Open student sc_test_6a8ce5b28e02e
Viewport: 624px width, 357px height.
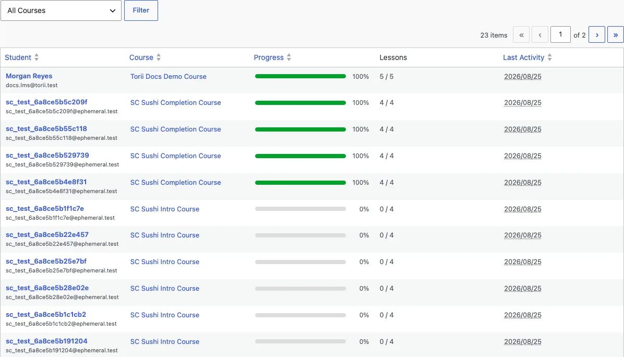tap(47, 288)
